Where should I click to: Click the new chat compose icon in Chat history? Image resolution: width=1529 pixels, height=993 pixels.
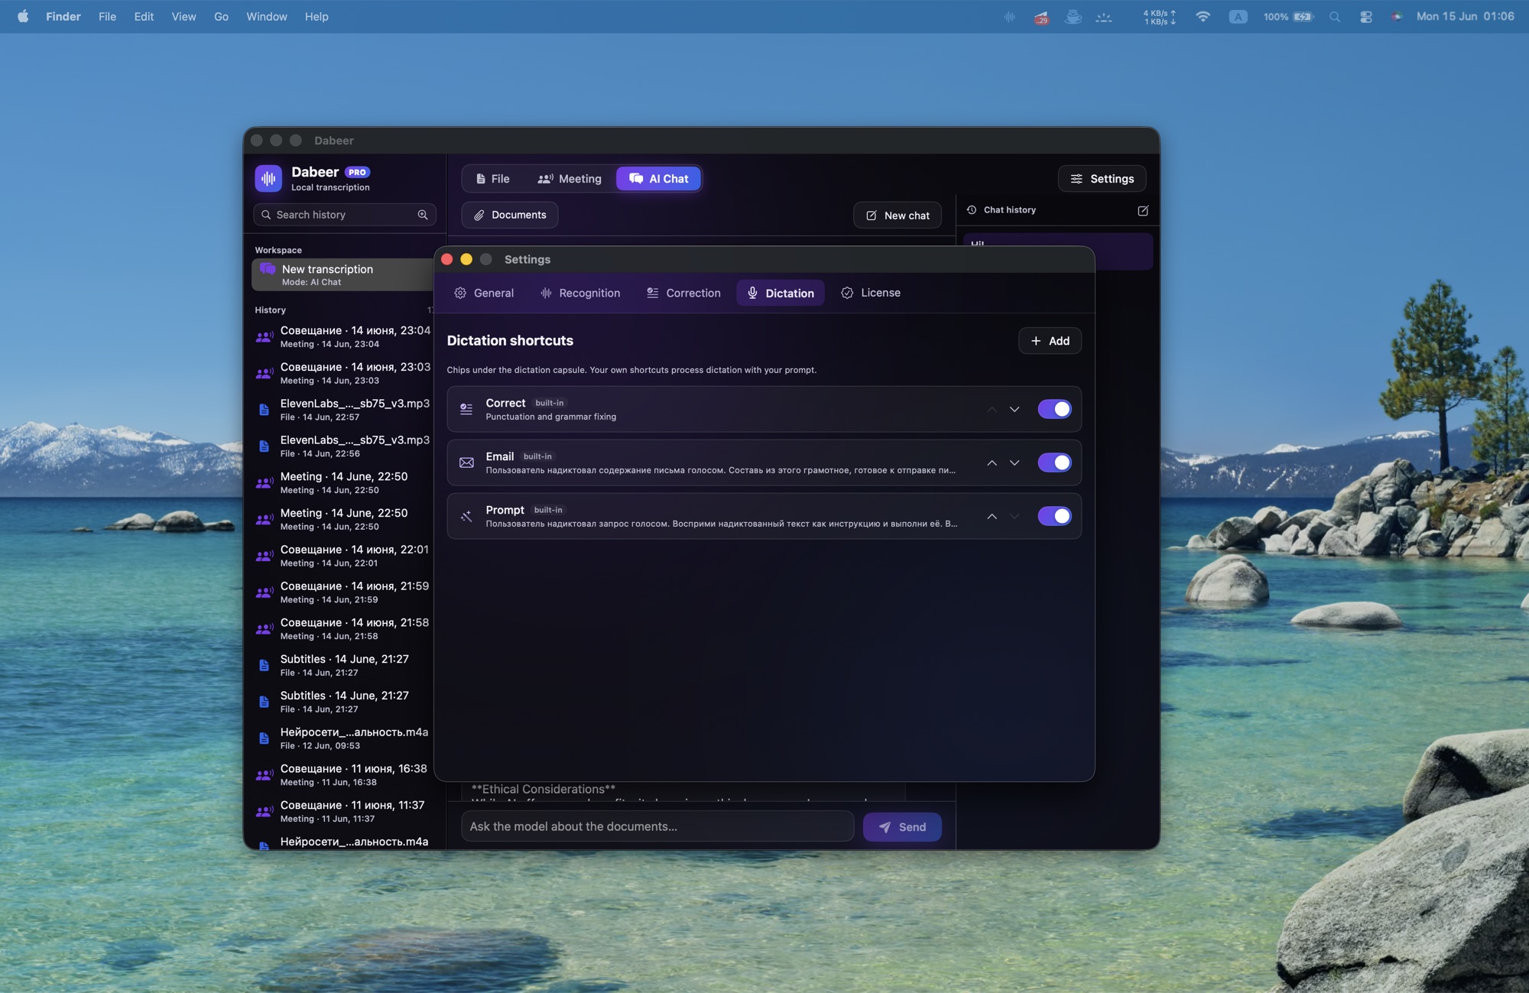click(x=1143, y=210)
